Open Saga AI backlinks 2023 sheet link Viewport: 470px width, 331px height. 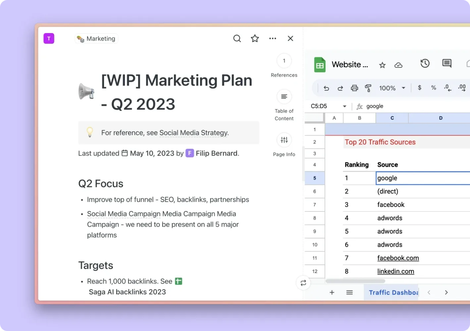coord(127,292)
